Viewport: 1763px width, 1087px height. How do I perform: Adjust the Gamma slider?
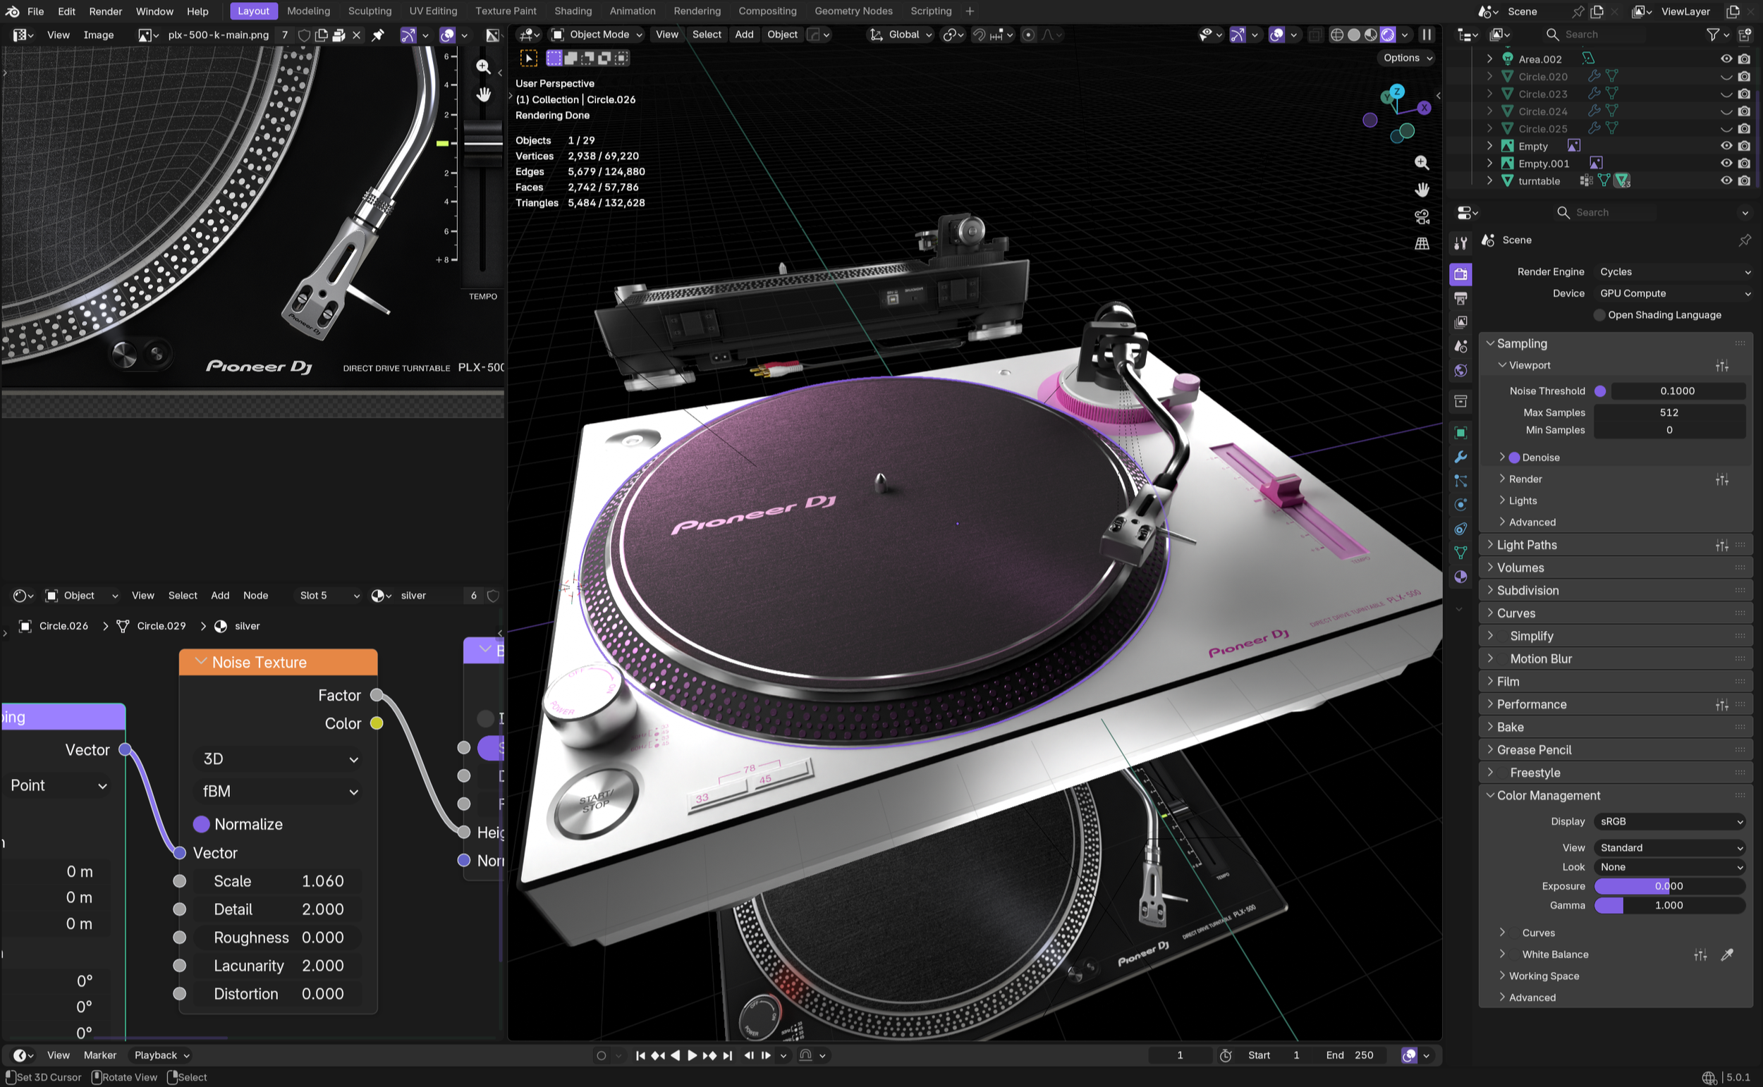tap(1669, 906)
